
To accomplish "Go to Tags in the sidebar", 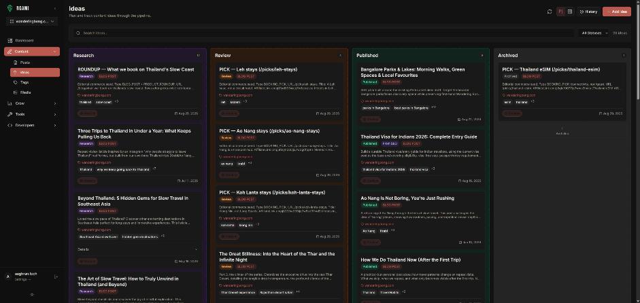I will click(24, 82).
